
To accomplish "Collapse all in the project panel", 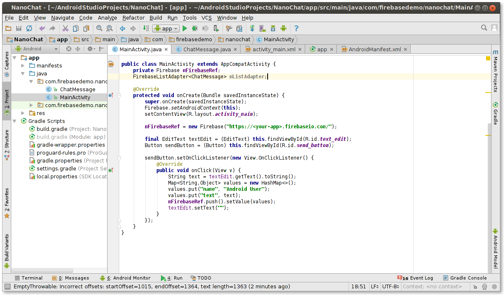I will tap(78, 49).
